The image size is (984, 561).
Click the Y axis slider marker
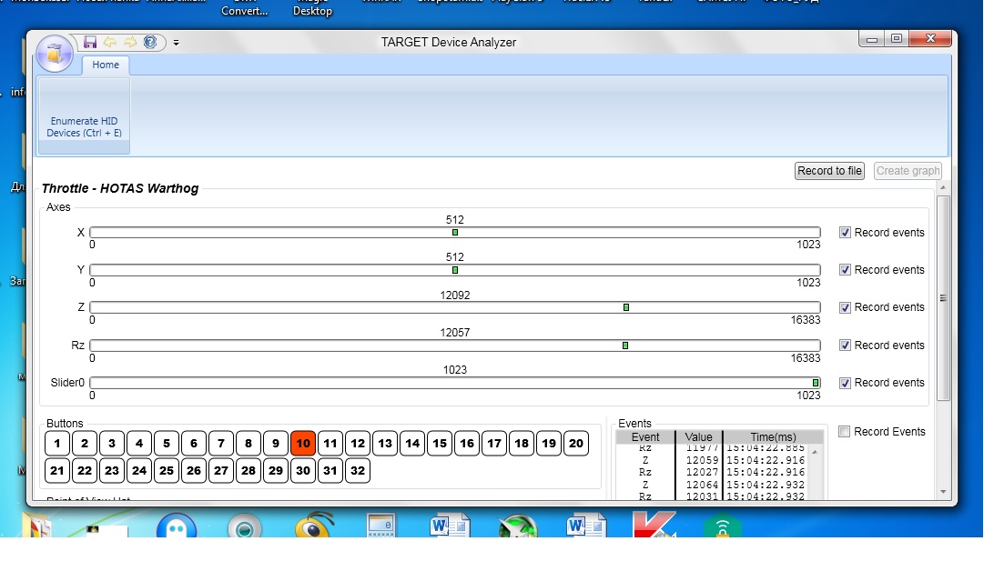tap(455, 270)
